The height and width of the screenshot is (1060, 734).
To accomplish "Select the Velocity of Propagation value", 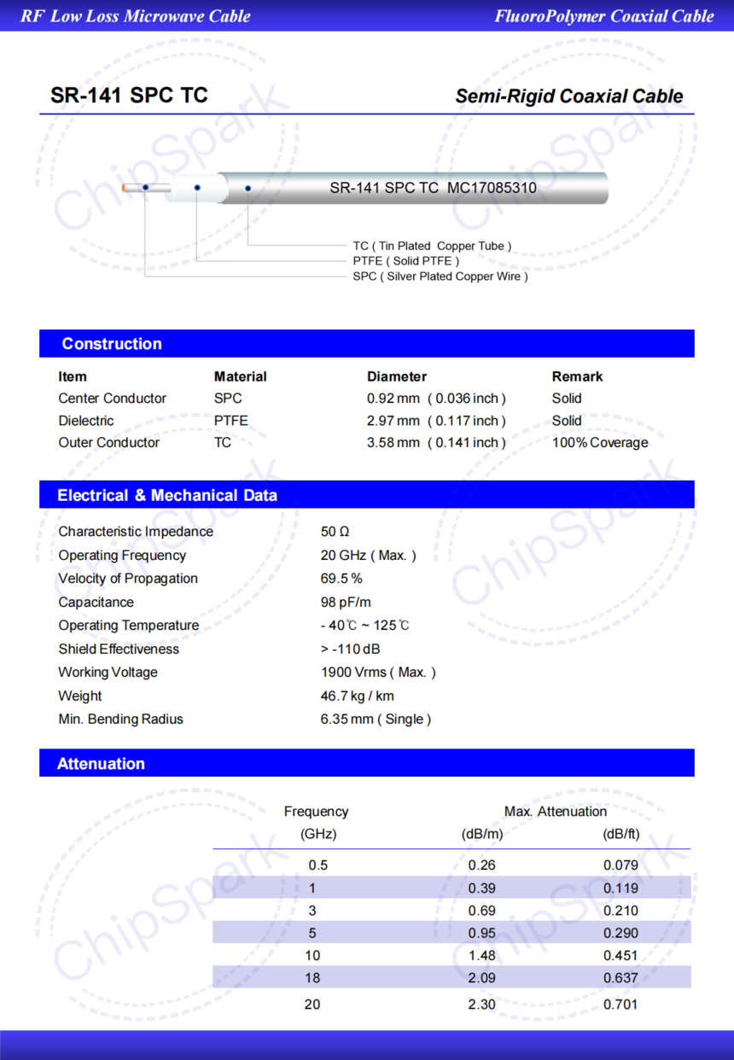I will click(x=341, y=578).
